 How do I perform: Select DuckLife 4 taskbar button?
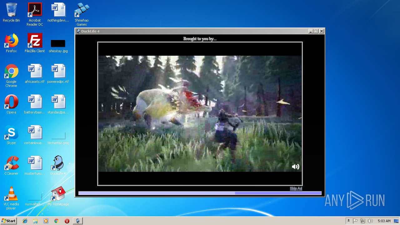[78, 221]
